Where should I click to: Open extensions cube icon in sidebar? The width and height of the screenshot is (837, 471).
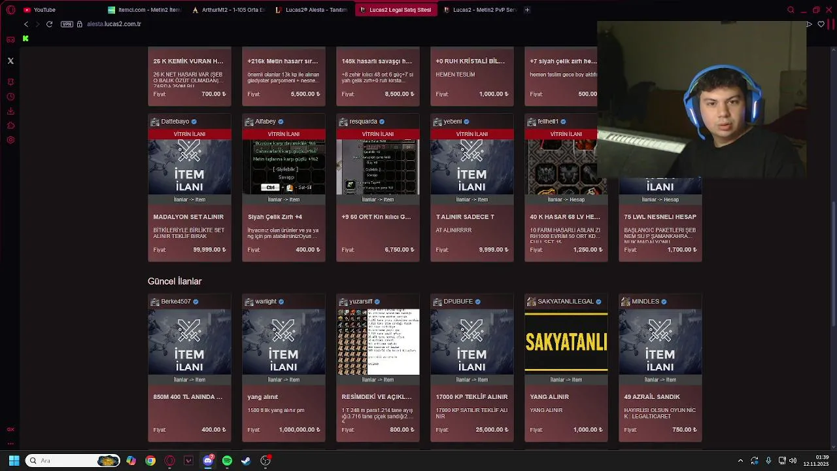coord(10,125)
